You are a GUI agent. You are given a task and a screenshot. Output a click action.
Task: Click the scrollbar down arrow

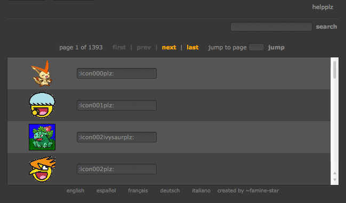335,180
